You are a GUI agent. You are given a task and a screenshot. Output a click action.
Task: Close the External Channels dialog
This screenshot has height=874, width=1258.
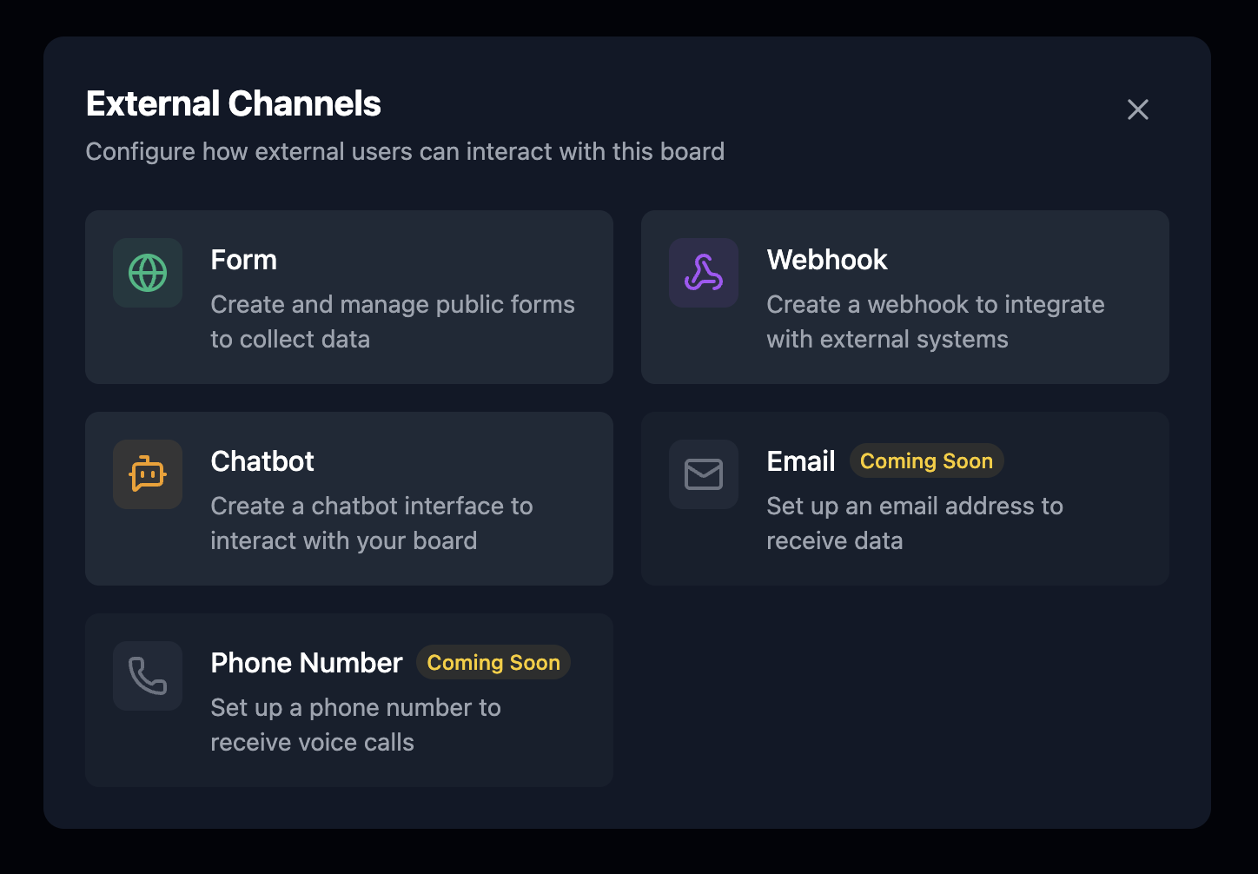pos(1138,109)
